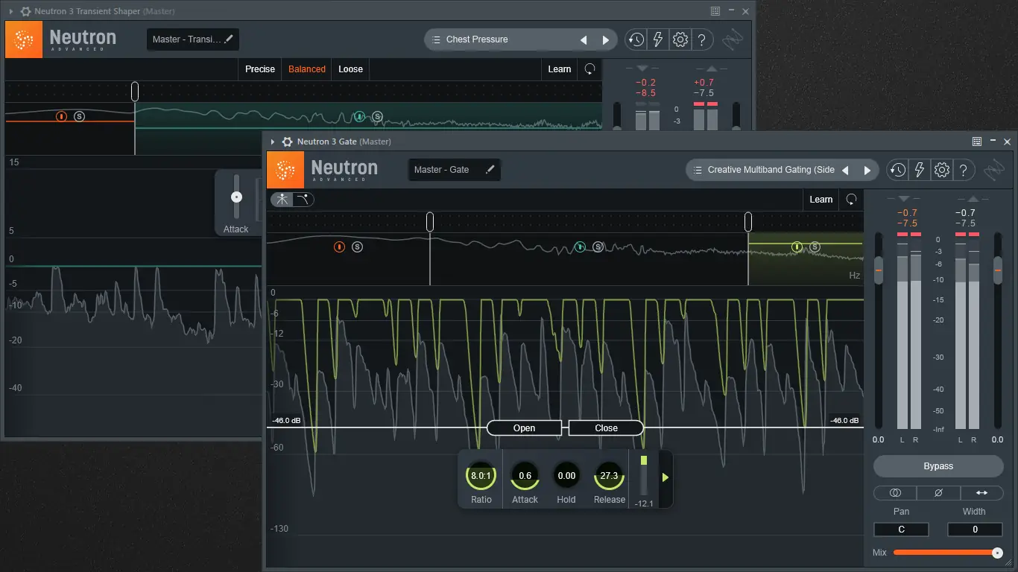
Task: Click the pencil icon beside Master - Transi…
Action: 229,39
